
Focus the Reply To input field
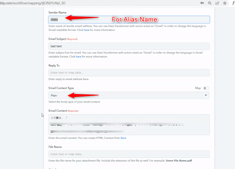(x=129, y=73)
